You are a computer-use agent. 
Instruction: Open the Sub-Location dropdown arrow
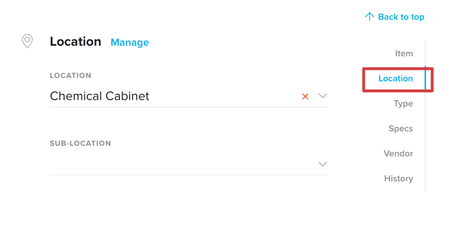pyautogui.click(x=322, y=164)
